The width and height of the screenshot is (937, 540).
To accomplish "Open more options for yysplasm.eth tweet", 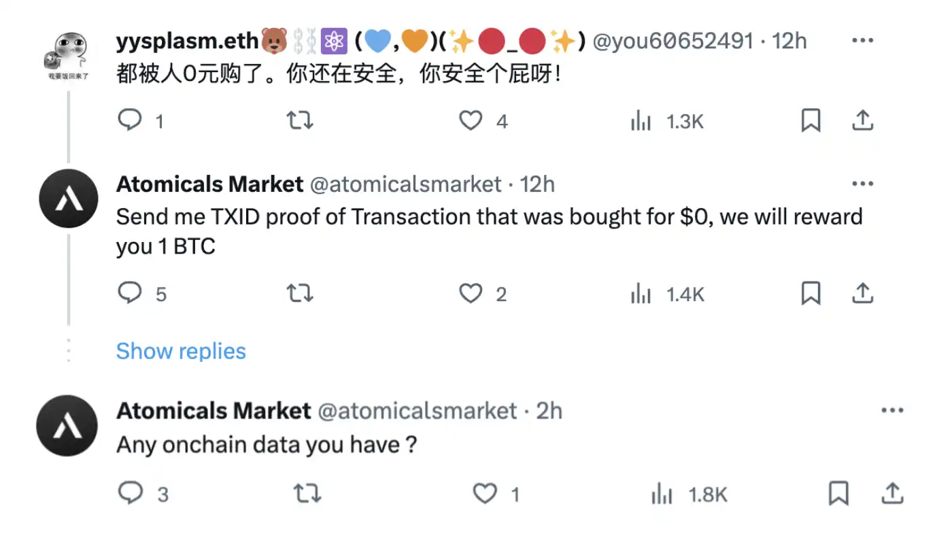I will tap(862, 41).
